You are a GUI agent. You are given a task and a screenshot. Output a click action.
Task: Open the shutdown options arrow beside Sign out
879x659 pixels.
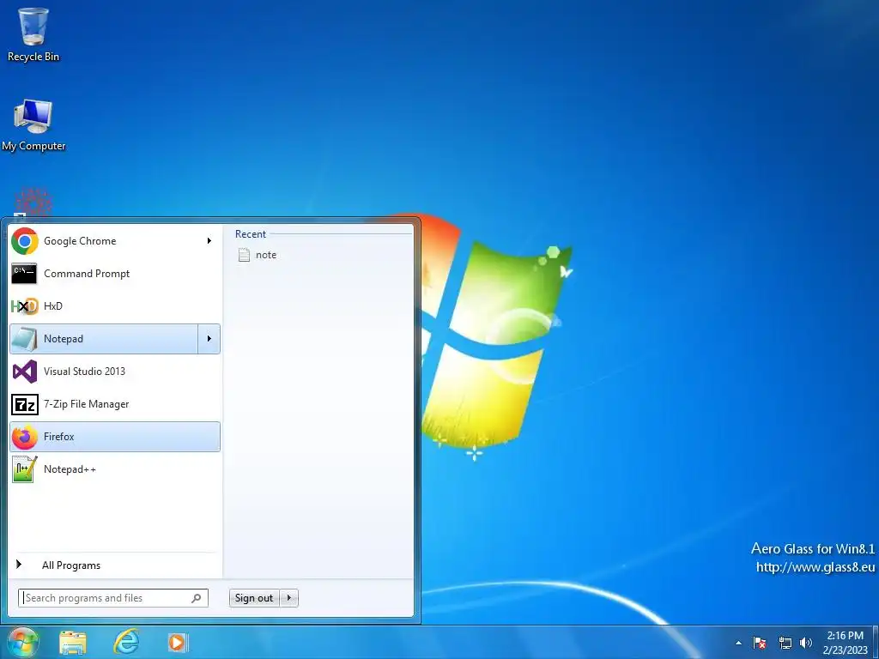288,598
